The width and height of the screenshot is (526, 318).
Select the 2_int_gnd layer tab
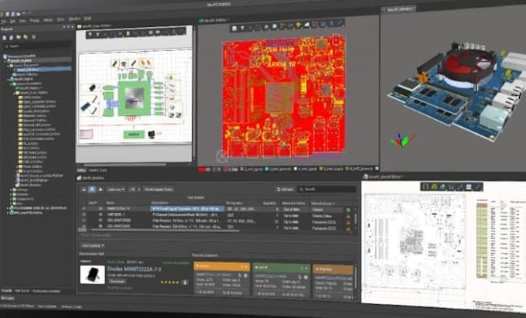(x=251, y=169)
